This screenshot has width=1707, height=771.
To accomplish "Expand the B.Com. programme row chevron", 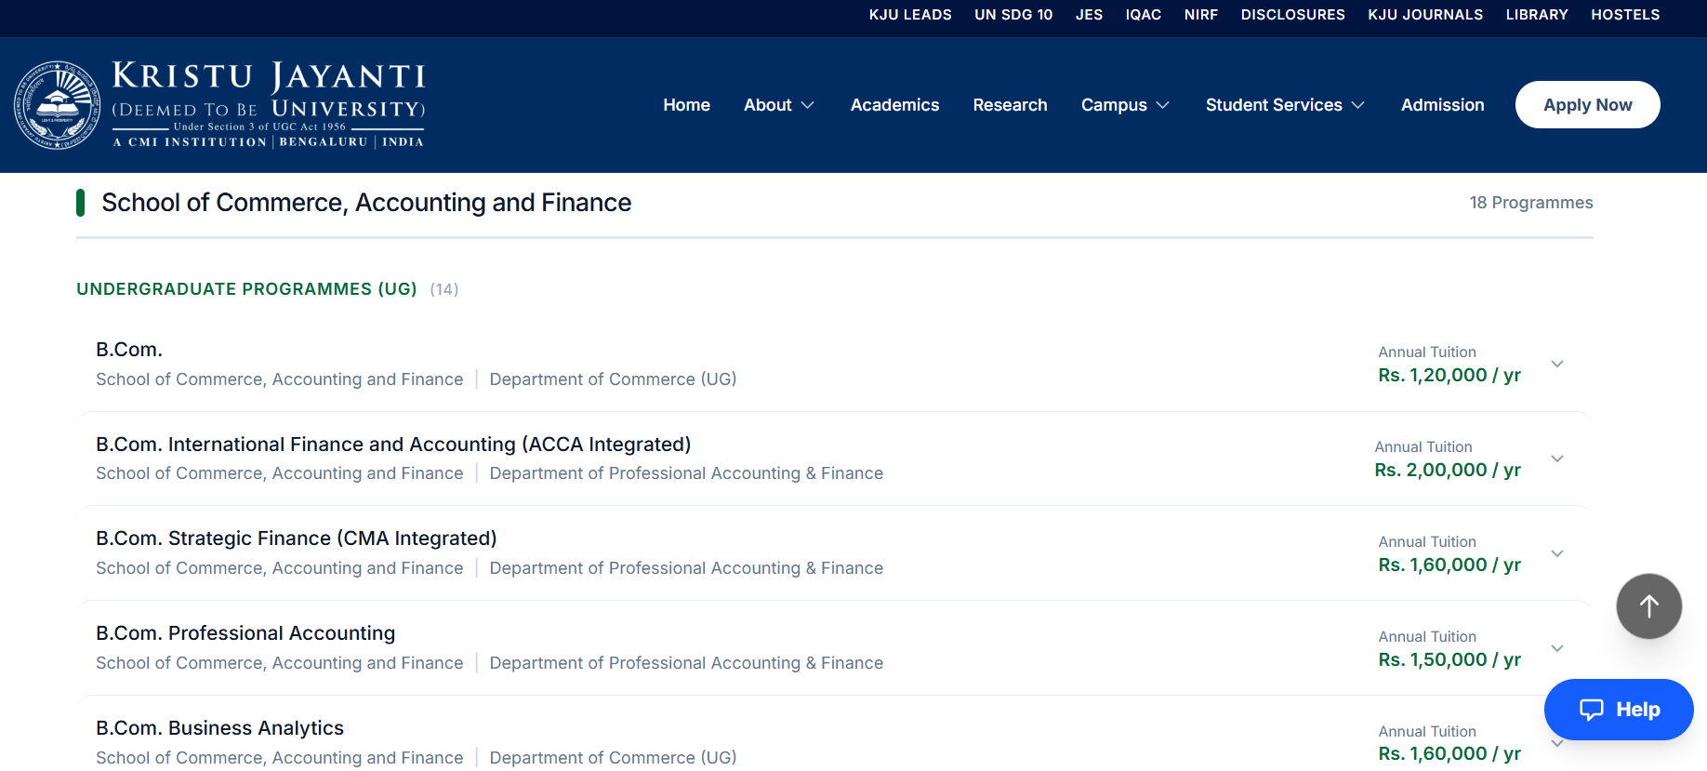I will pos(1557,364).
